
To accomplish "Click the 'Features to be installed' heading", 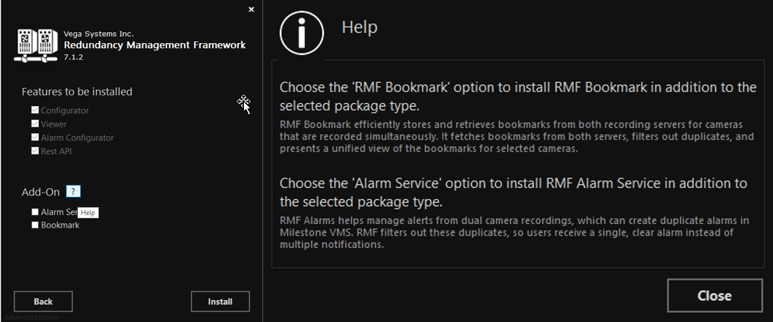I will pos(77,91).
